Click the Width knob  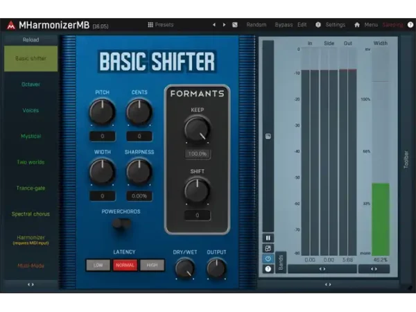(102, 172)
